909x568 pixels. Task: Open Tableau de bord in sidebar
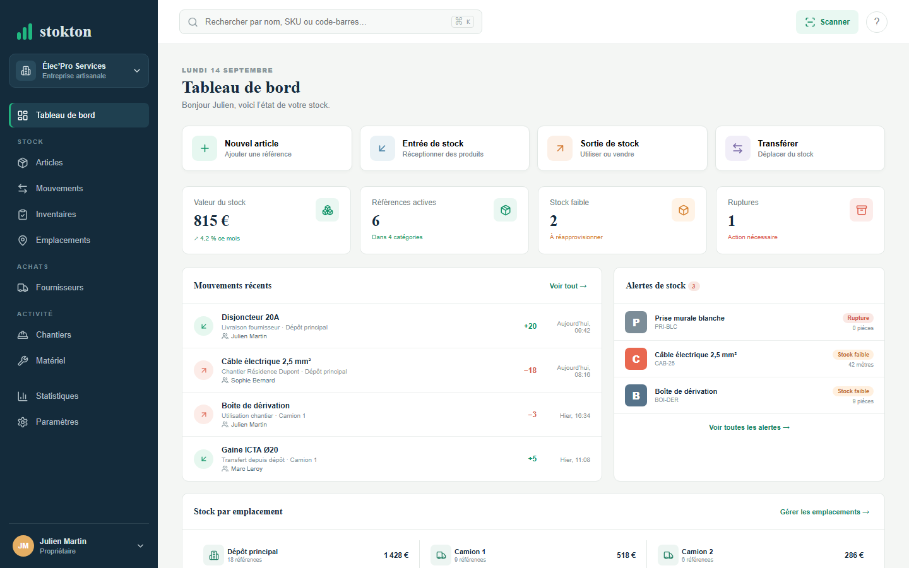coord(79,115)
